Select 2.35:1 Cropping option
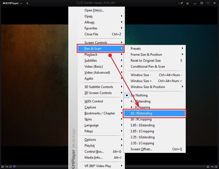This screenshot has height=169, width=219. 155,143
